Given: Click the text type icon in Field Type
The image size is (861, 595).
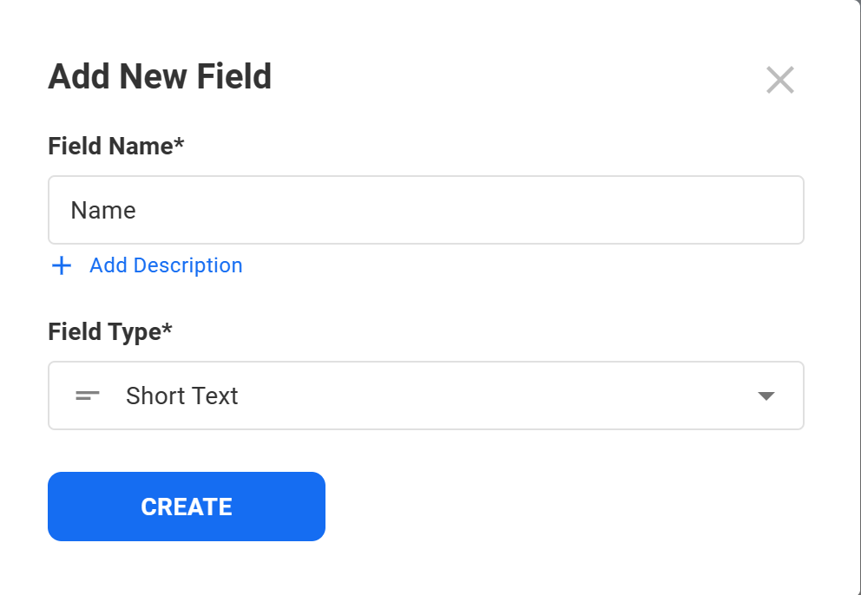Looking at the screenshot, I should pyautogui.click(x=88, y=396).
